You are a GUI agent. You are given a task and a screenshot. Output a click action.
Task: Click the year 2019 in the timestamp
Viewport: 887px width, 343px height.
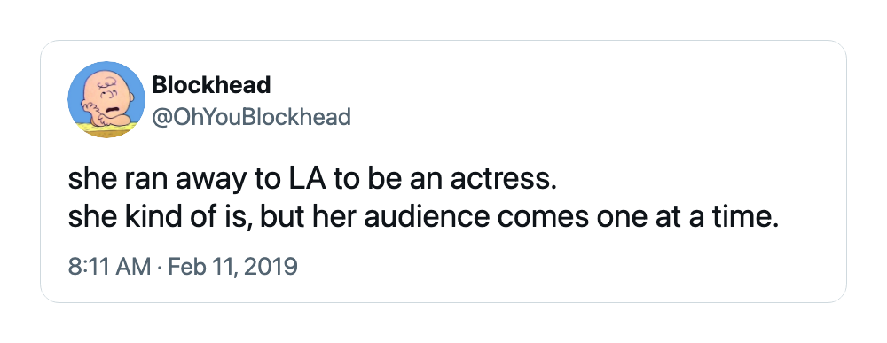(x=271, y=266)
